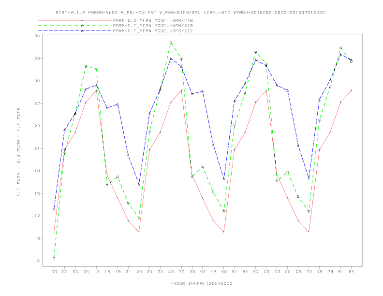Click x-axis tick label 84
This screenshot has width=383, height=296.
[x=352, y=272]
